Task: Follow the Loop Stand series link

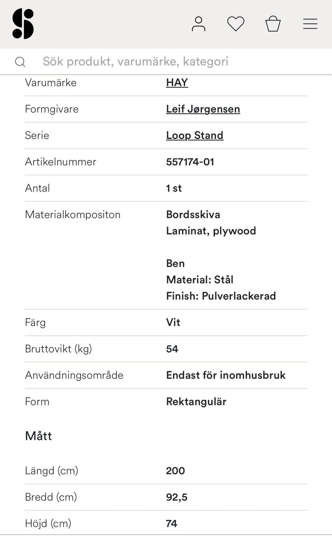Action: [195, 135]
